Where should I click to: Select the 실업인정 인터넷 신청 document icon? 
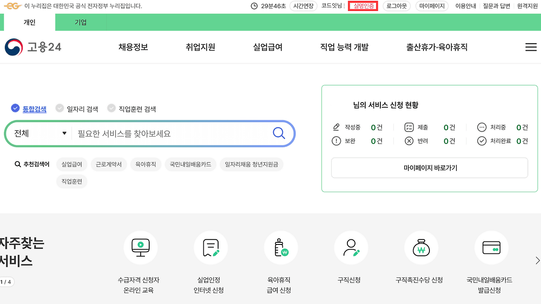tap(211, 247)
